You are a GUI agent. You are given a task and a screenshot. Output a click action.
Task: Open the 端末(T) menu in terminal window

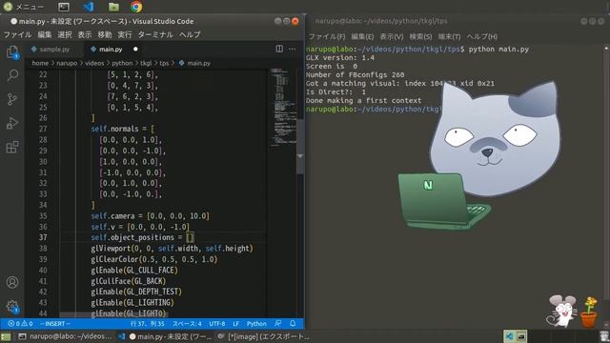coord(449,36)
